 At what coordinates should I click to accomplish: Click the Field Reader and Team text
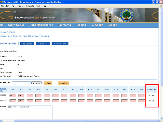coord(28,76)
